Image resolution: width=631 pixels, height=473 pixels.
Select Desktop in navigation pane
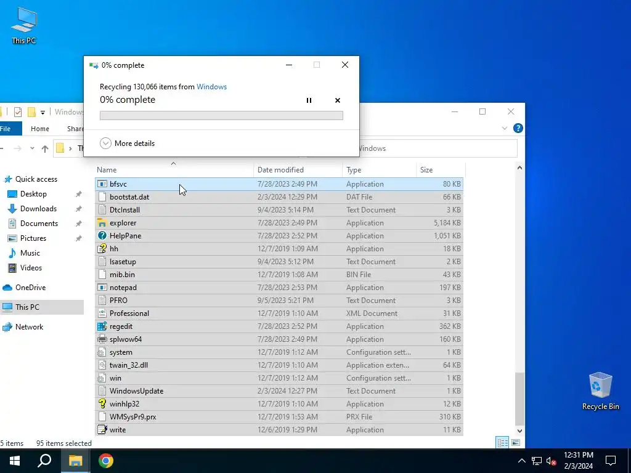33,194
